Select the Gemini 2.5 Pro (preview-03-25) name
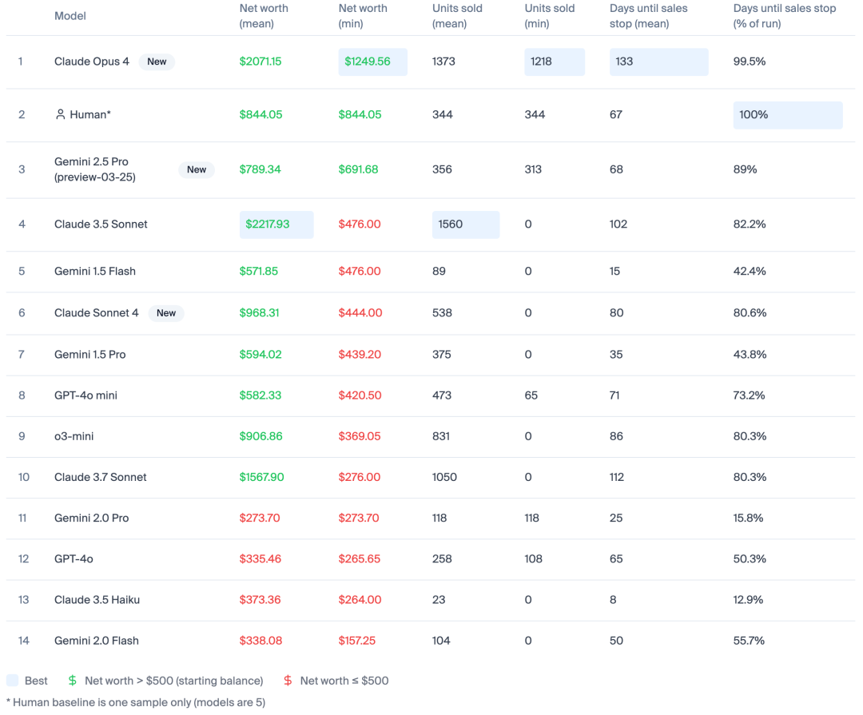The image size is (863, 715). pos(94,169)
